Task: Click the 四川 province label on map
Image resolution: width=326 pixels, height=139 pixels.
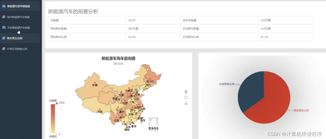Action: click(x=118, y=109)
